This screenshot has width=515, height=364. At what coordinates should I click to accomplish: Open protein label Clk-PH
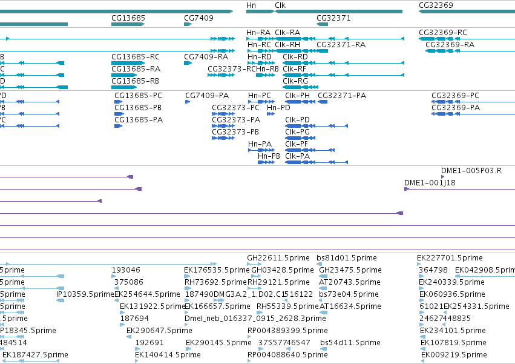pos(297,96)
